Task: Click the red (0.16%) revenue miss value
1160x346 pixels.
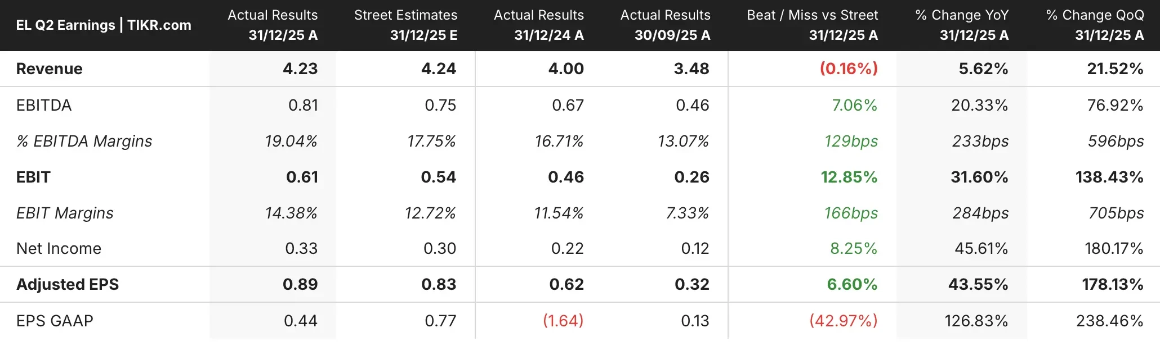Action: point(849,69)
